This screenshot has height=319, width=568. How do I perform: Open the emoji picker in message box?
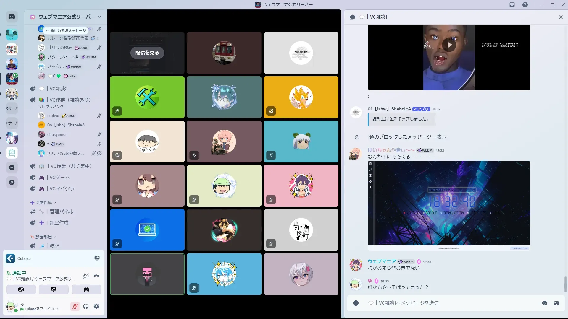[545, 303]
